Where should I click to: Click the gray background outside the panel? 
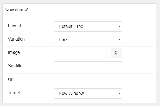(x=80, y=2)
